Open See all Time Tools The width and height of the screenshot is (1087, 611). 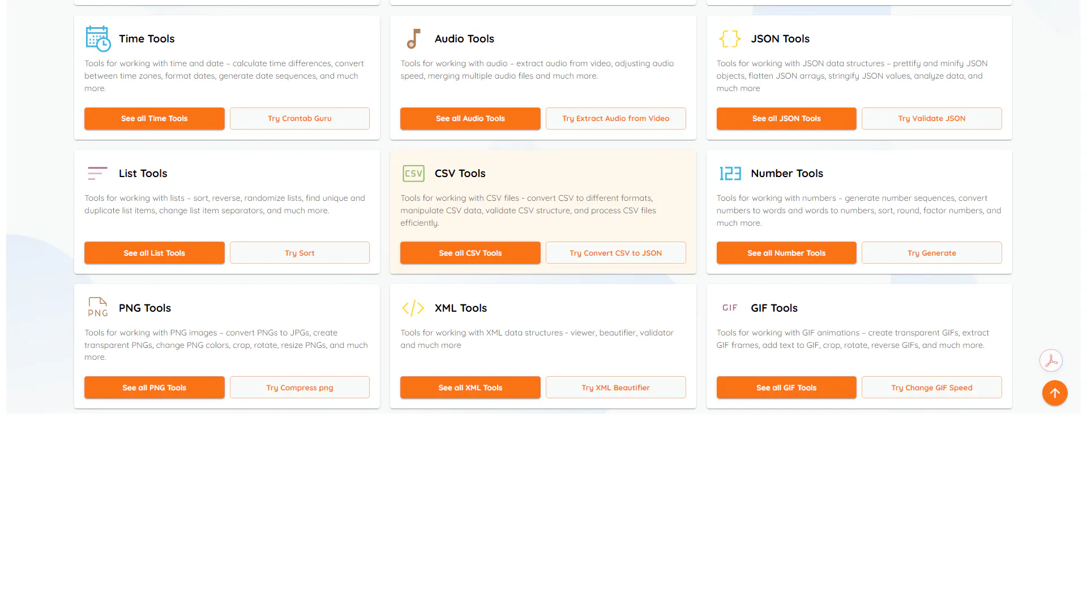coord(155,118)
